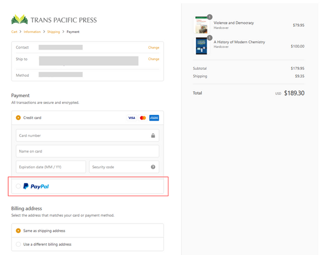This screenshot has height=255, width=320.
Task: Select the Credit card payment option
Action: tap(19, 117)
